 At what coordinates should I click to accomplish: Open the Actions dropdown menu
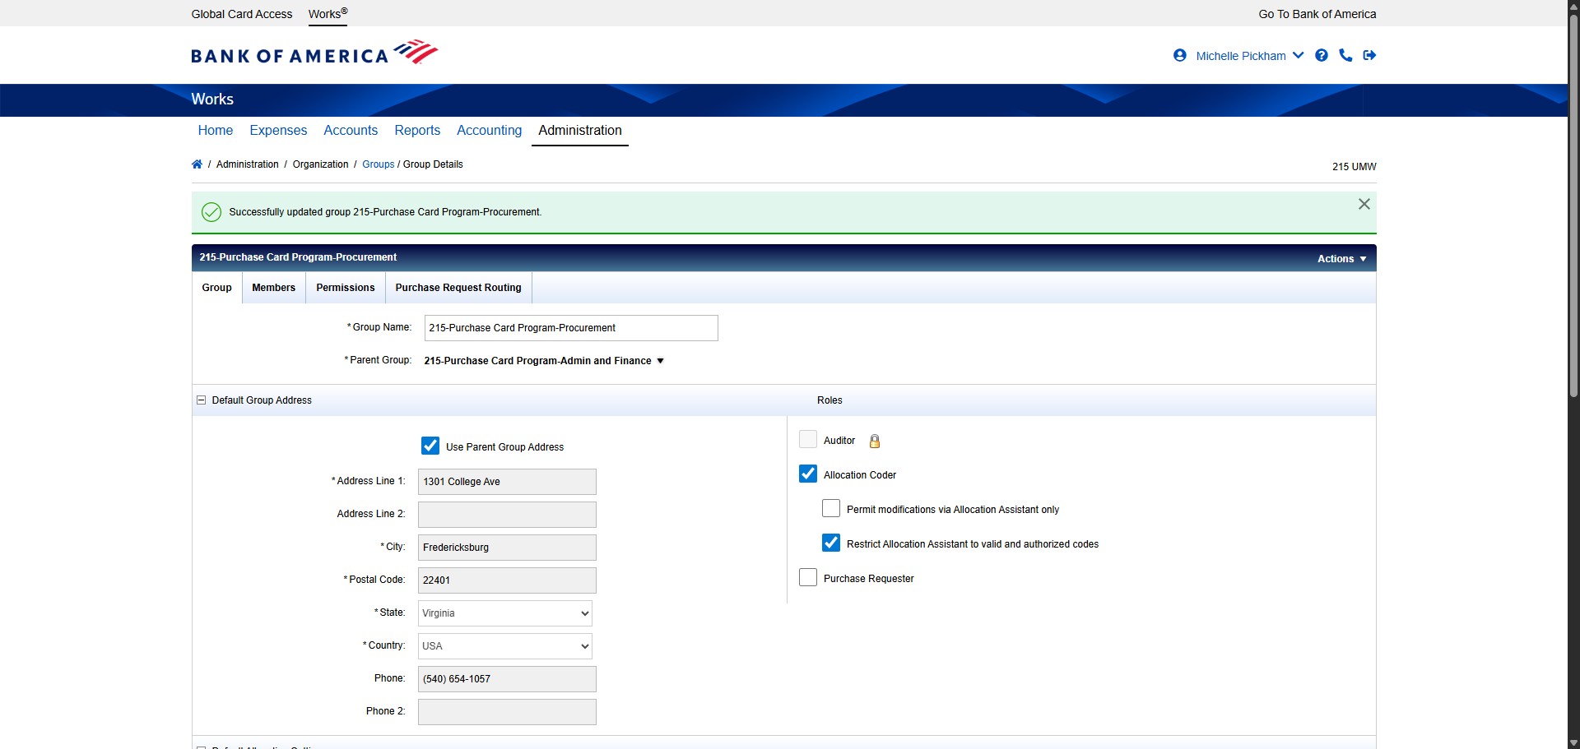click(x=1341, y=258)
